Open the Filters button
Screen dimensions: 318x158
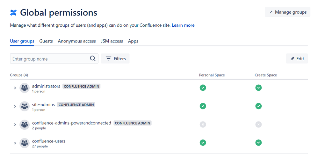(x=115, y=59)
